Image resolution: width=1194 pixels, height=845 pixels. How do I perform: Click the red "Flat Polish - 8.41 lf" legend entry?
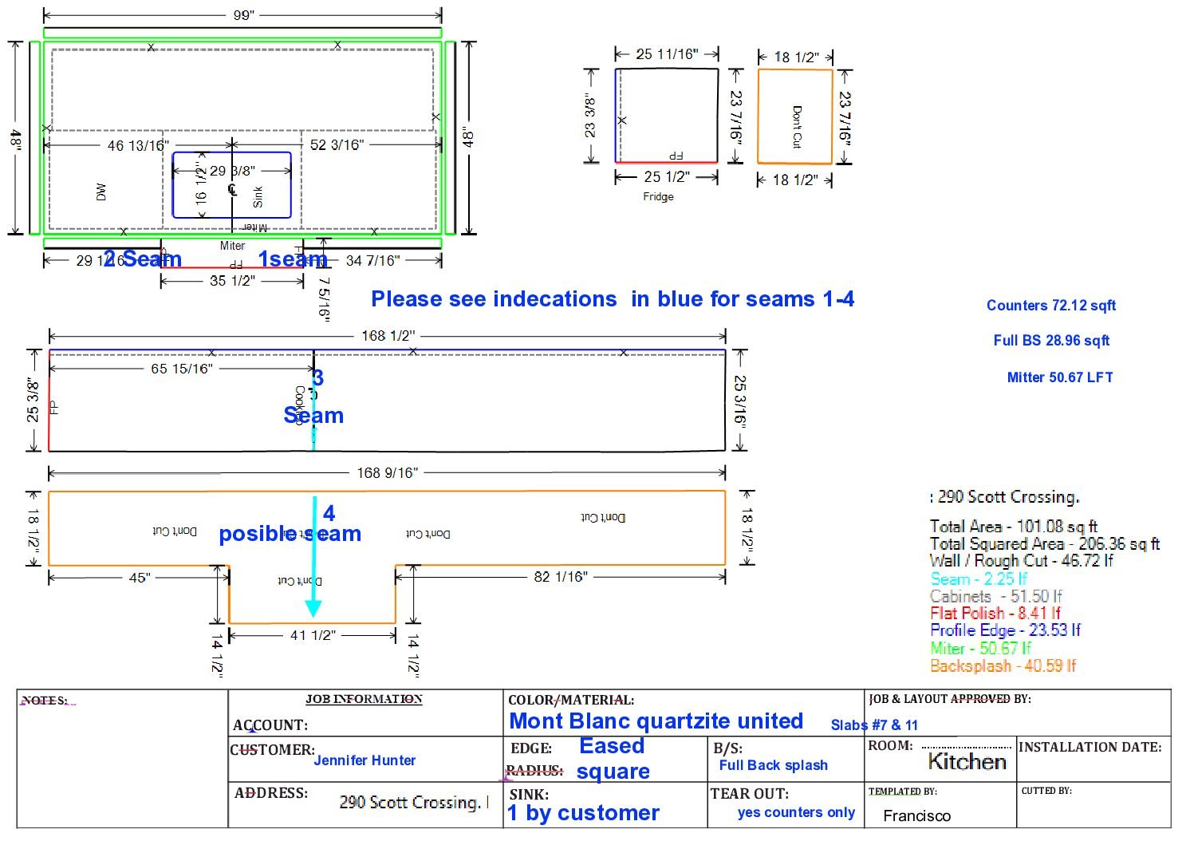click(x=995, y=613)
